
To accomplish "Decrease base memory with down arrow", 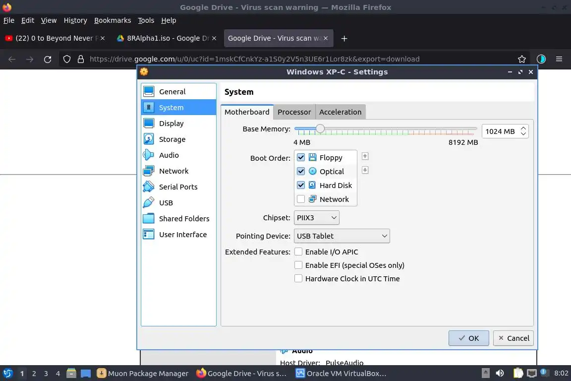I will (523, 134).
